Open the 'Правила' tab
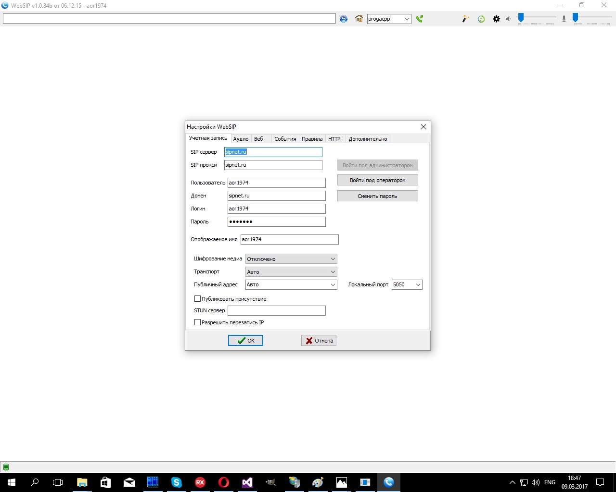Screen dimensions: 616x492 click(x=312, y=139)
